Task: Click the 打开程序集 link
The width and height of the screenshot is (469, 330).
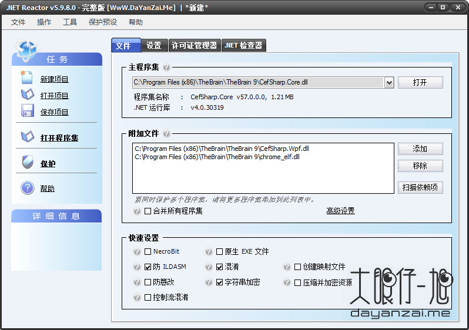Action: tap(59, 138)
